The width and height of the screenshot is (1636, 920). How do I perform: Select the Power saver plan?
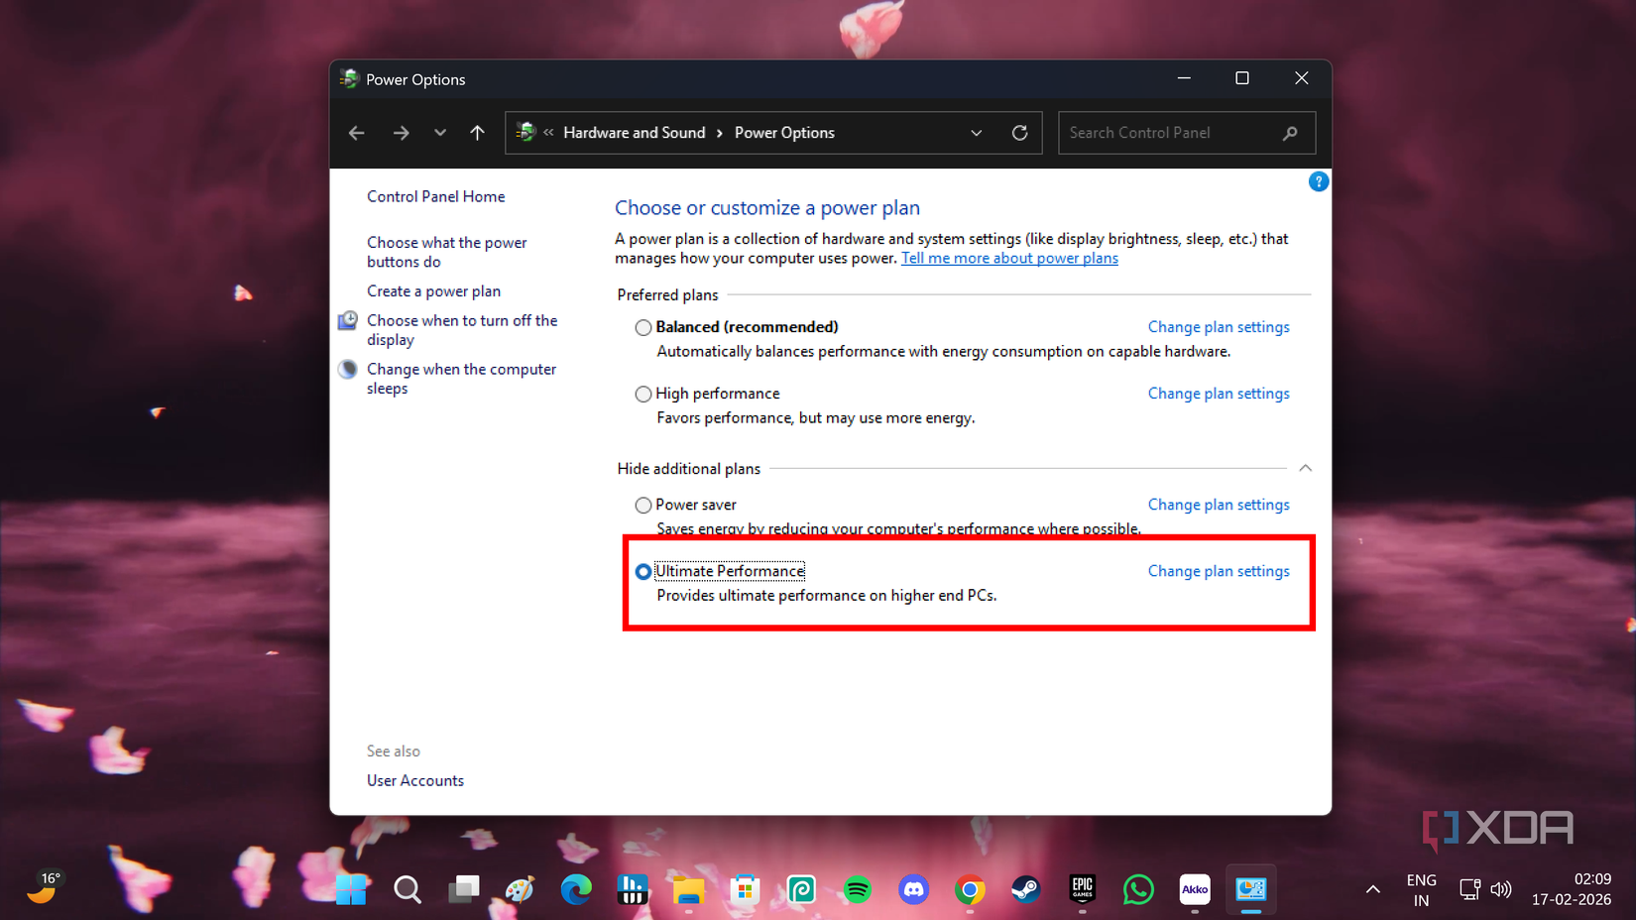(643, 505)
